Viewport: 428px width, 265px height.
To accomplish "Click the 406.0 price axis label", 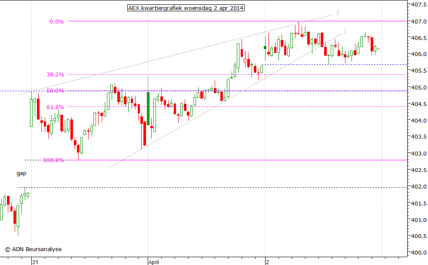I will click(419, 54).
